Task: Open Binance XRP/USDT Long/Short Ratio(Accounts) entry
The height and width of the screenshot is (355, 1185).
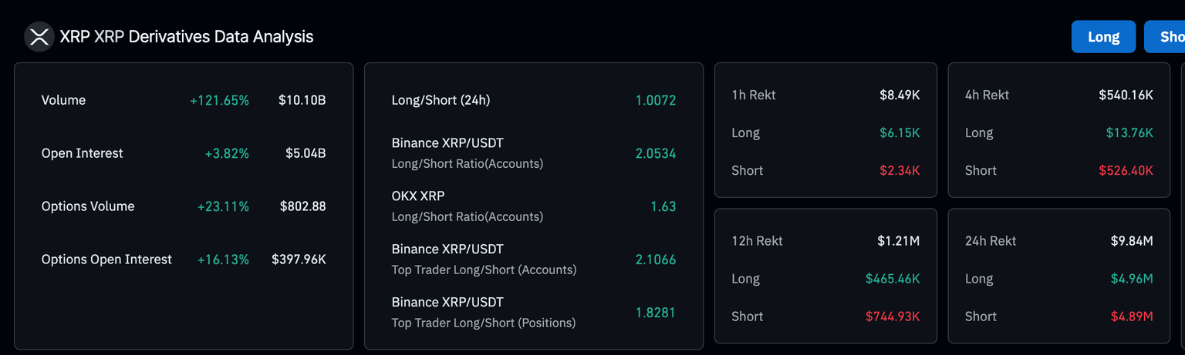Action: pos(468,152)
